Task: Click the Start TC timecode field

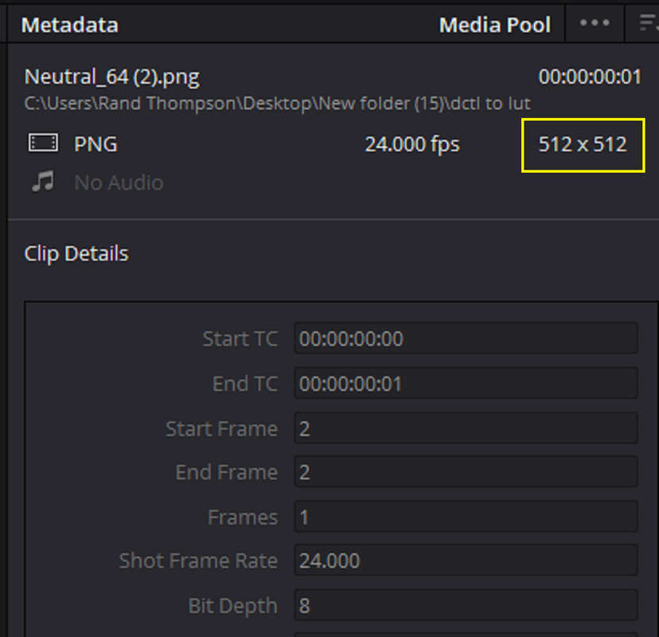Action: (x=466, y=338)
